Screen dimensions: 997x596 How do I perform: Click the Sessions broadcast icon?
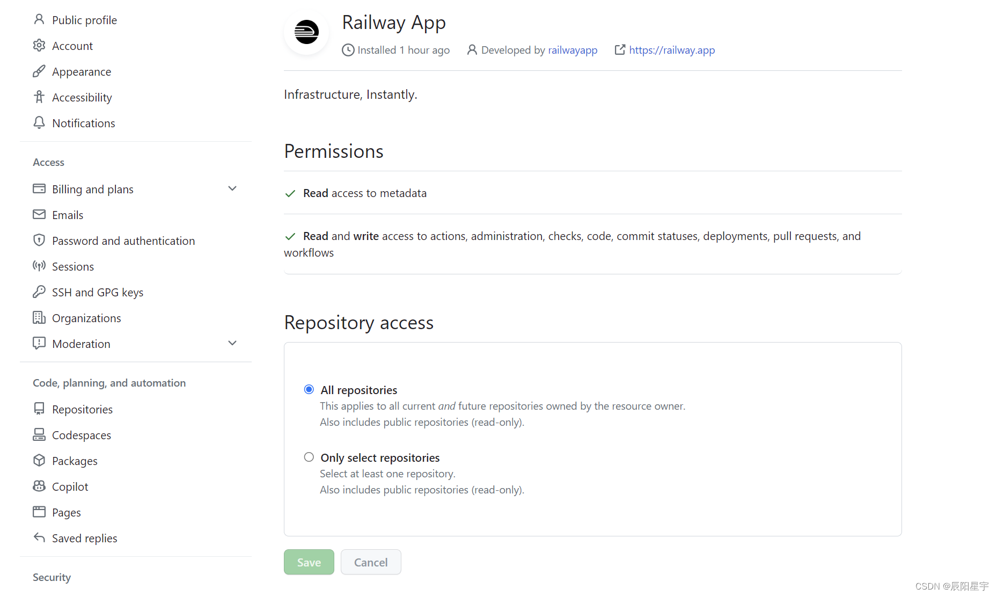[x=39, y=266]
